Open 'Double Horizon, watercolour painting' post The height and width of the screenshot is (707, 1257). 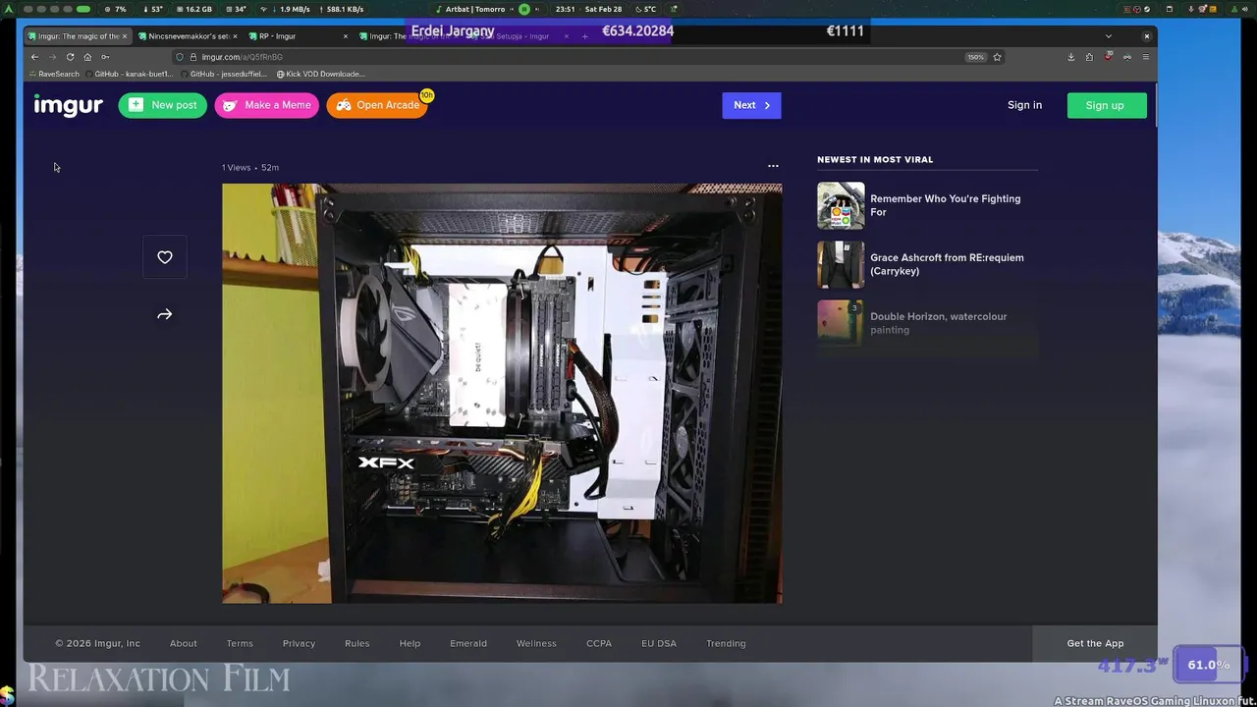point(927,323)
